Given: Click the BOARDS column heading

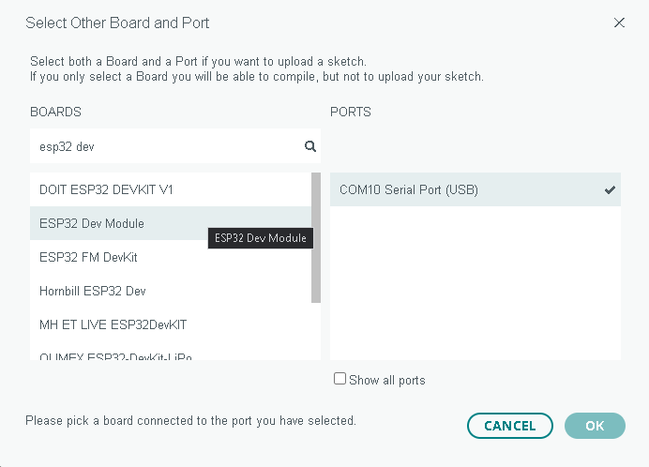Looking at the screenshot, I should coord(56,112).
